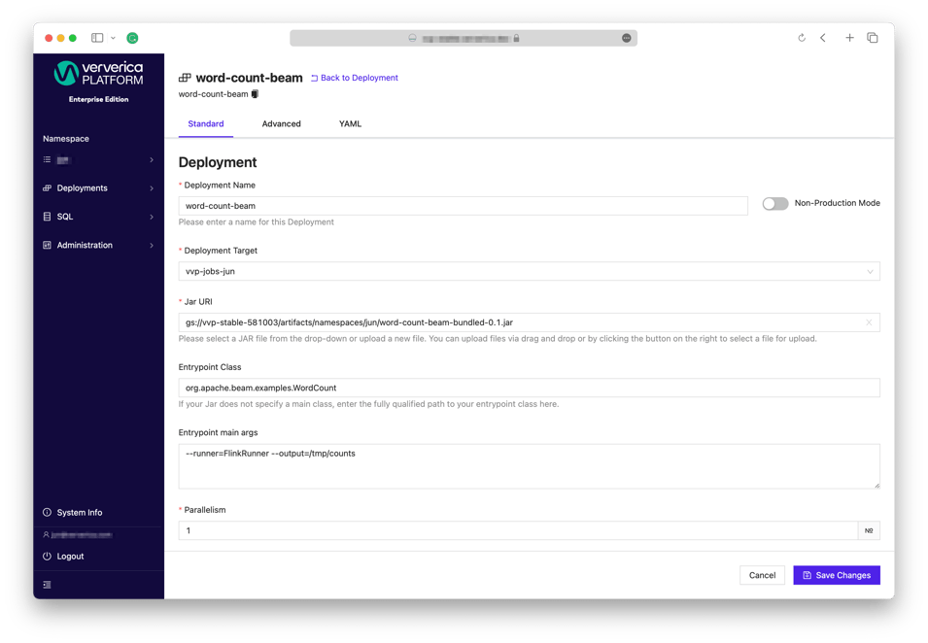Show the tab overview icon
This screenshot has width=928, height=643.
tap(873, 38)
